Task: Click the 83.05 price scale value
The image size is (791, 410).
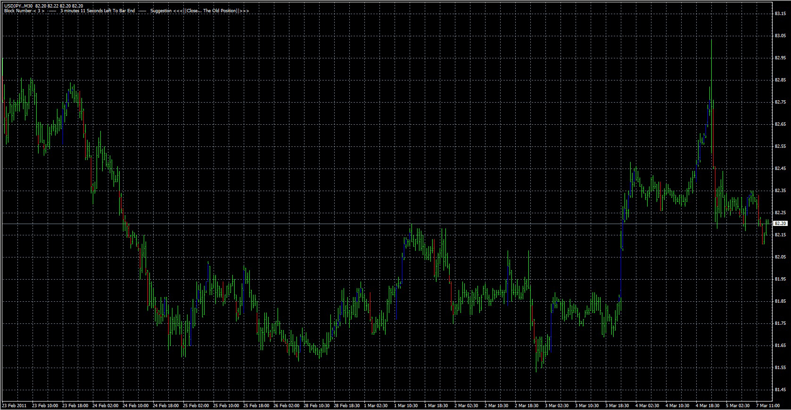Action: (780, 36)
